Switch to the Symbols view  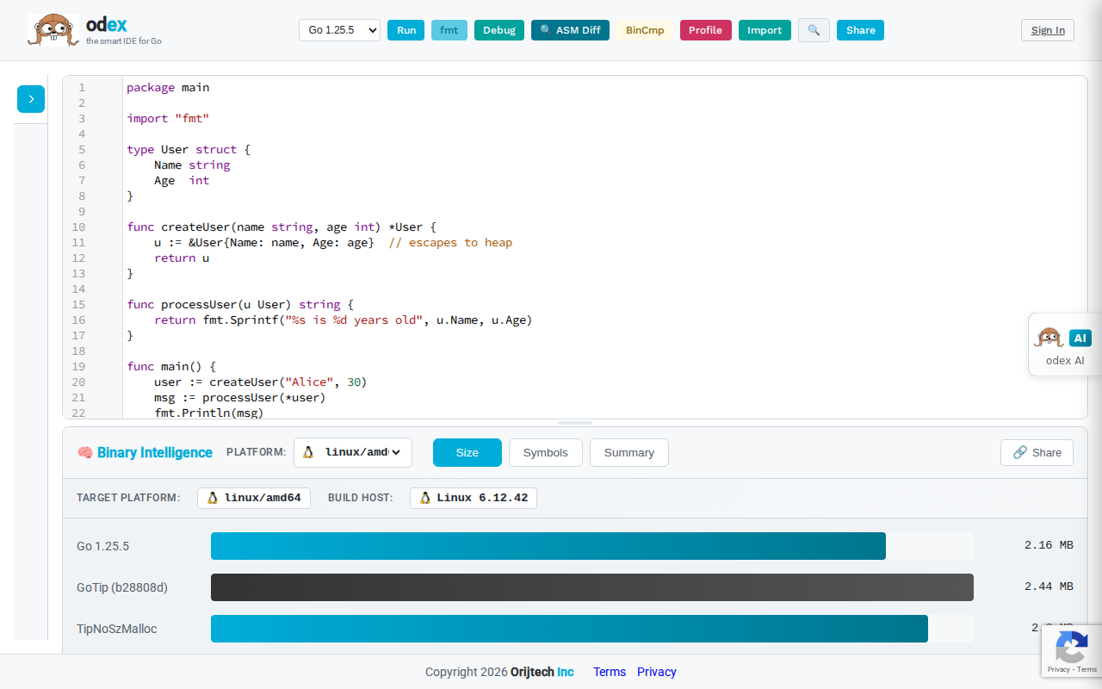[545, 452]
